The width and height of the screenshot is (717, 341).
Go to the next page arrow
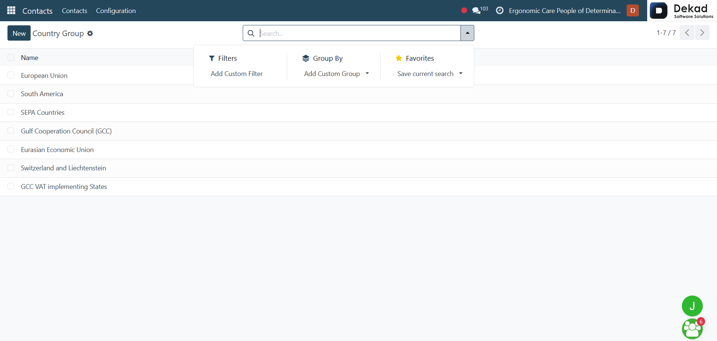(702, 33)
